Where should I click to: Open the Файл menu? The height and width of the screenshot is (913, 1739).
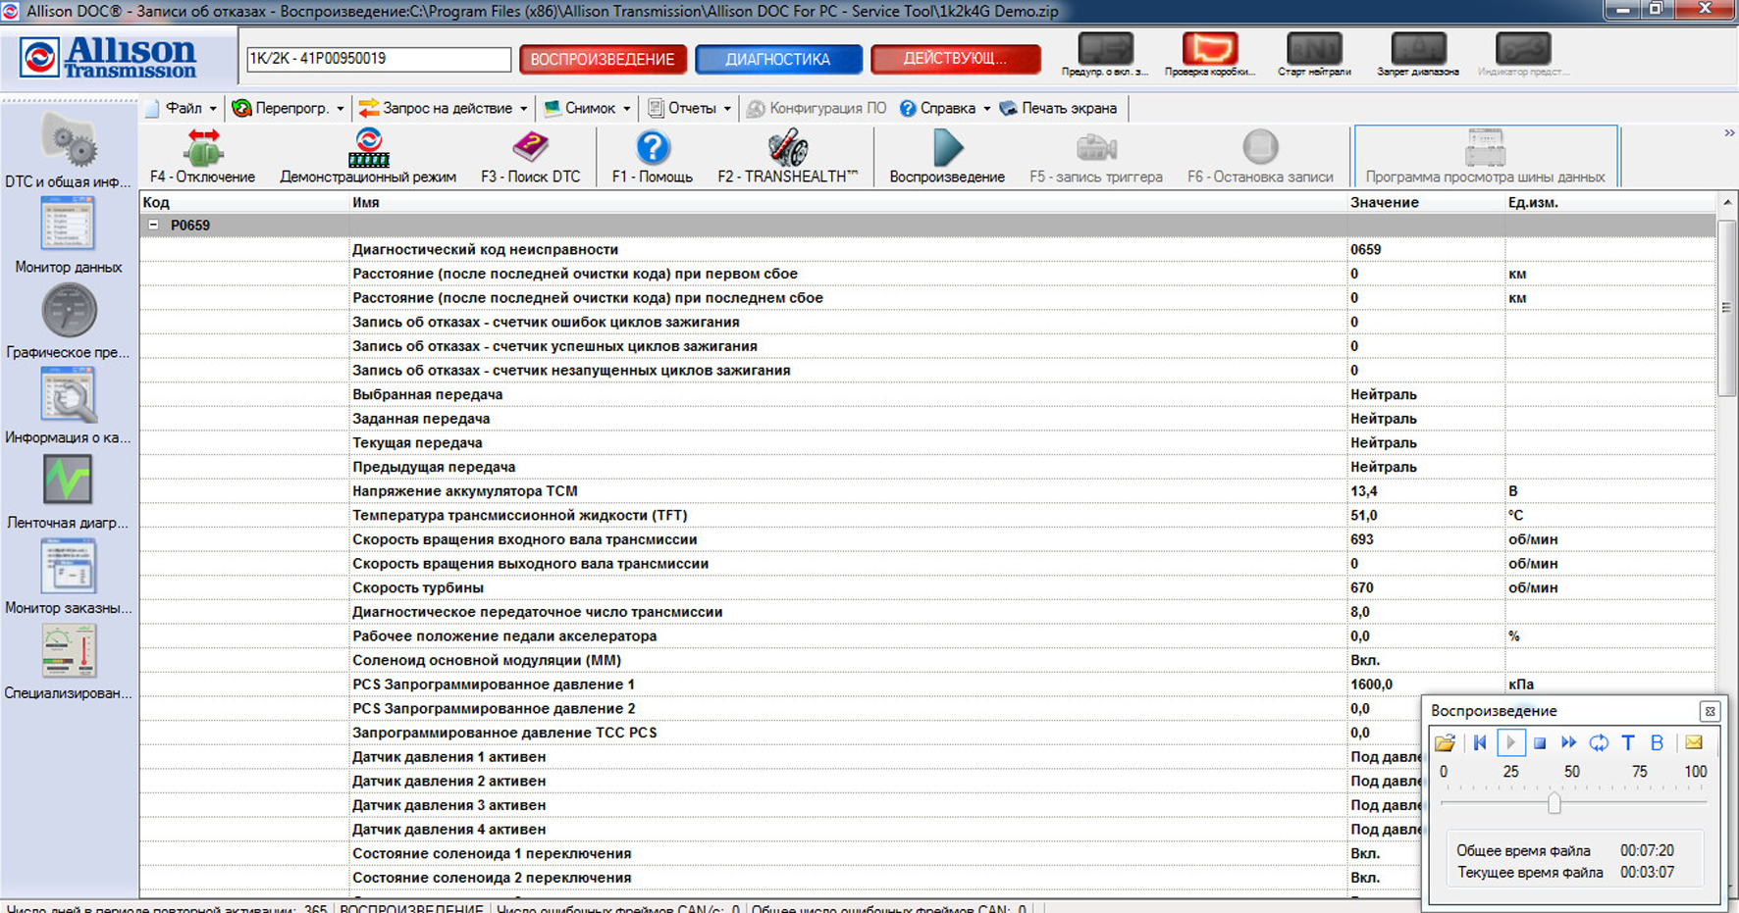point(183,109)
